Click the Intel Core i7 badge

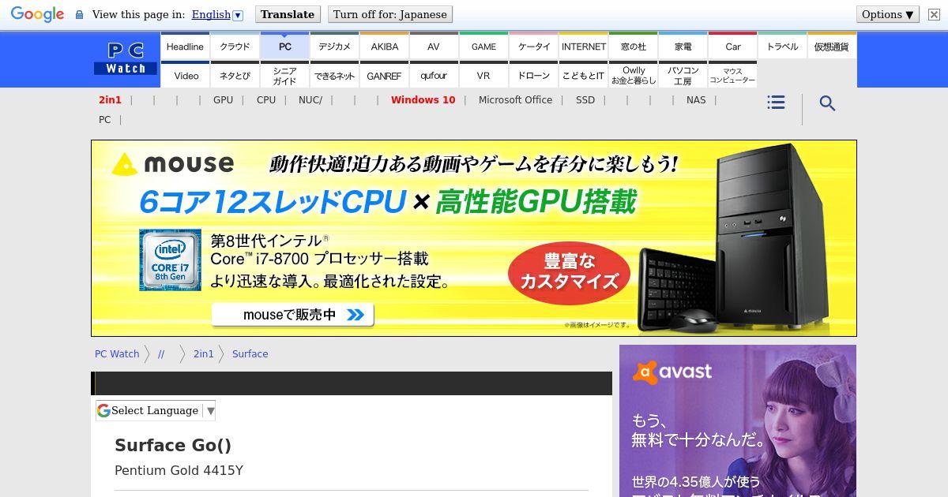170,260
